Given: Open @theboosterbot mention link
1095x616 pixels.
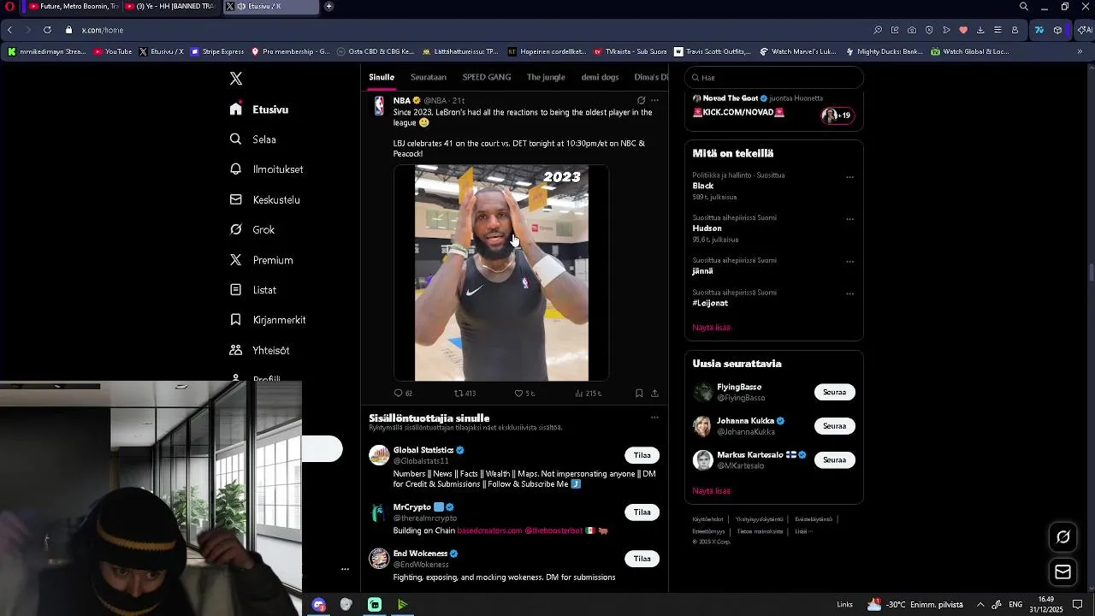Looking at the screenshot, I should pyautogui.click(x=553, y=530).
